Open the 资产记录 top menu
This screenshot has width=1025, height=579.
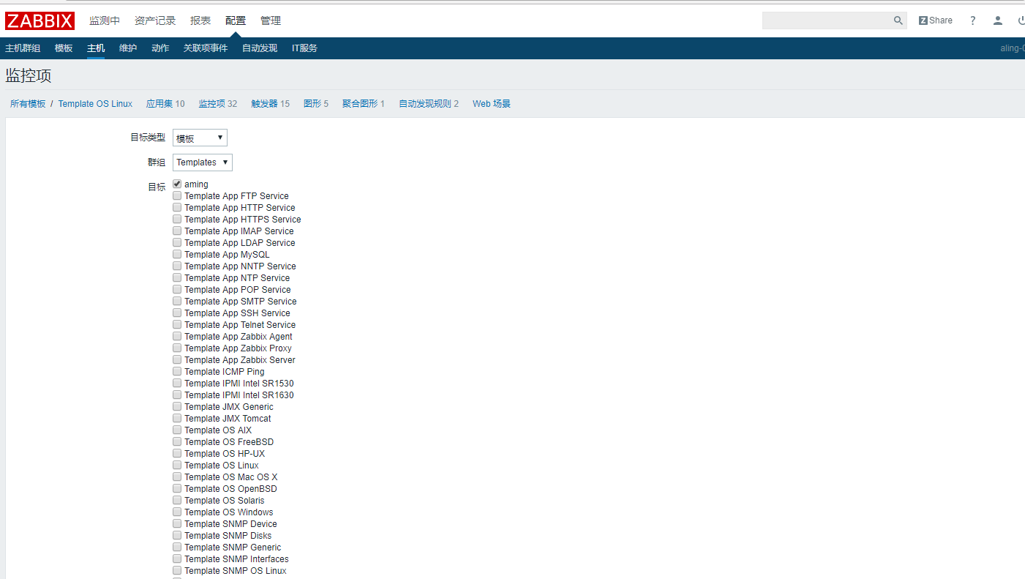click(x=155, y=20)
